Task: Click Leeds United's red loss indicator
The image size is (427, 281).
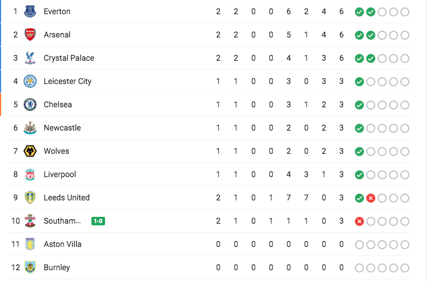Action: (371, 198)
